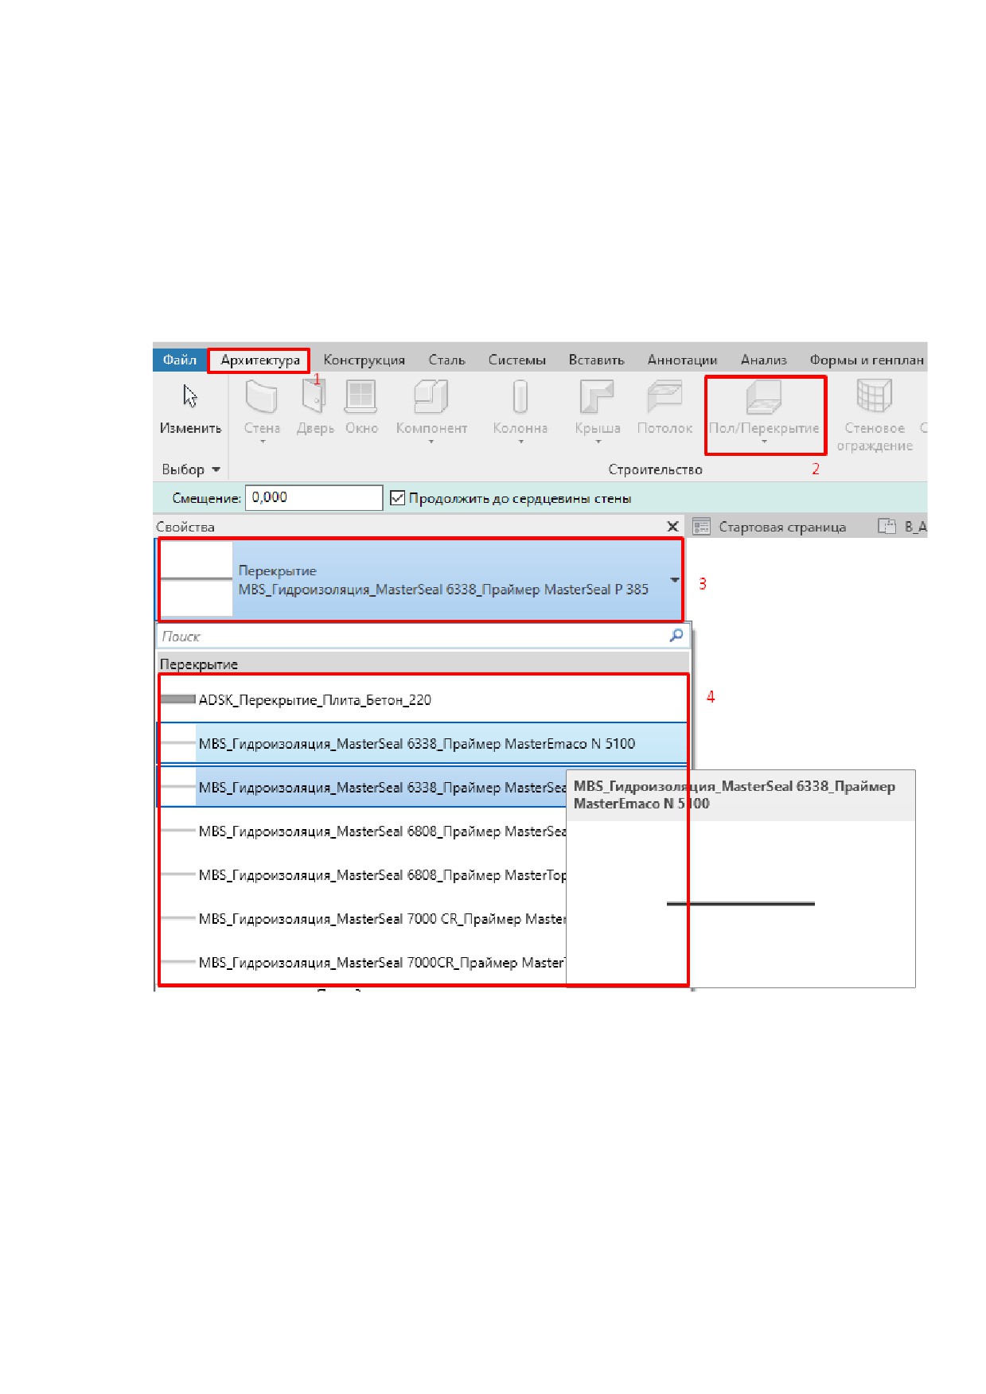Screen dimensions: 986x1394
Task: Choose MasterSeal 7000 CR Праймер type
Action: (362, 919)
